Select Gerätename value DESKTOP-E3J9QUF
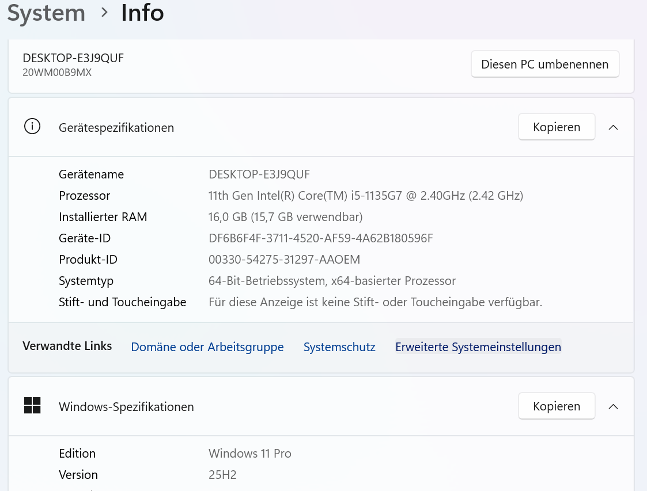The image size is (647, 491). (x=259, y=174)
